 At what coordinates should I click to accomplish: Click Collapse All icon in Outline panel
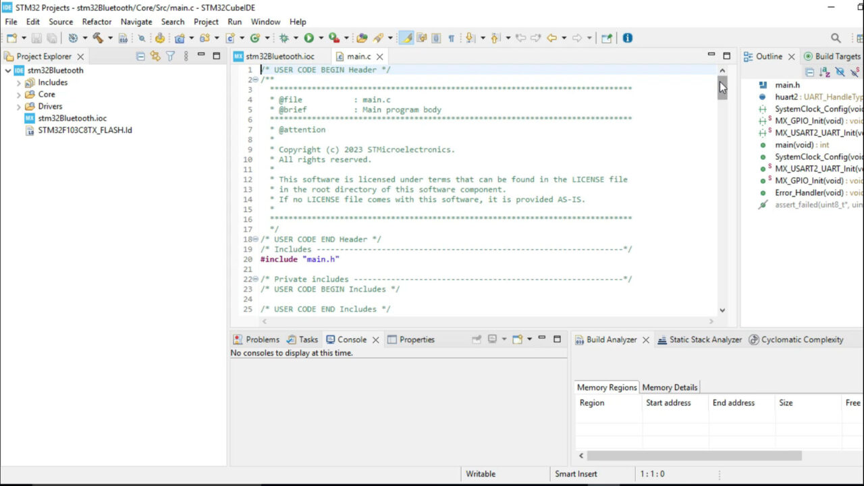(x=809, y=72)
